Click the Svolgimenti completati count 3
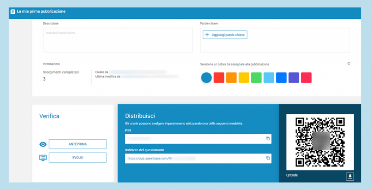371x190 pixels. [44, 79]
